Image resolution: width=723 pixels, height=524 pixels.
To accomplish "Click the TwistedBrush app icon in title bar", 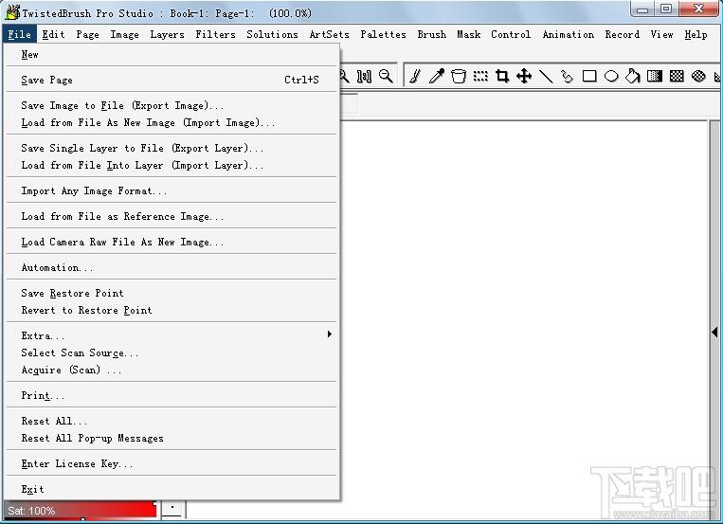I will pyautogui.click(x=12, y=12).
